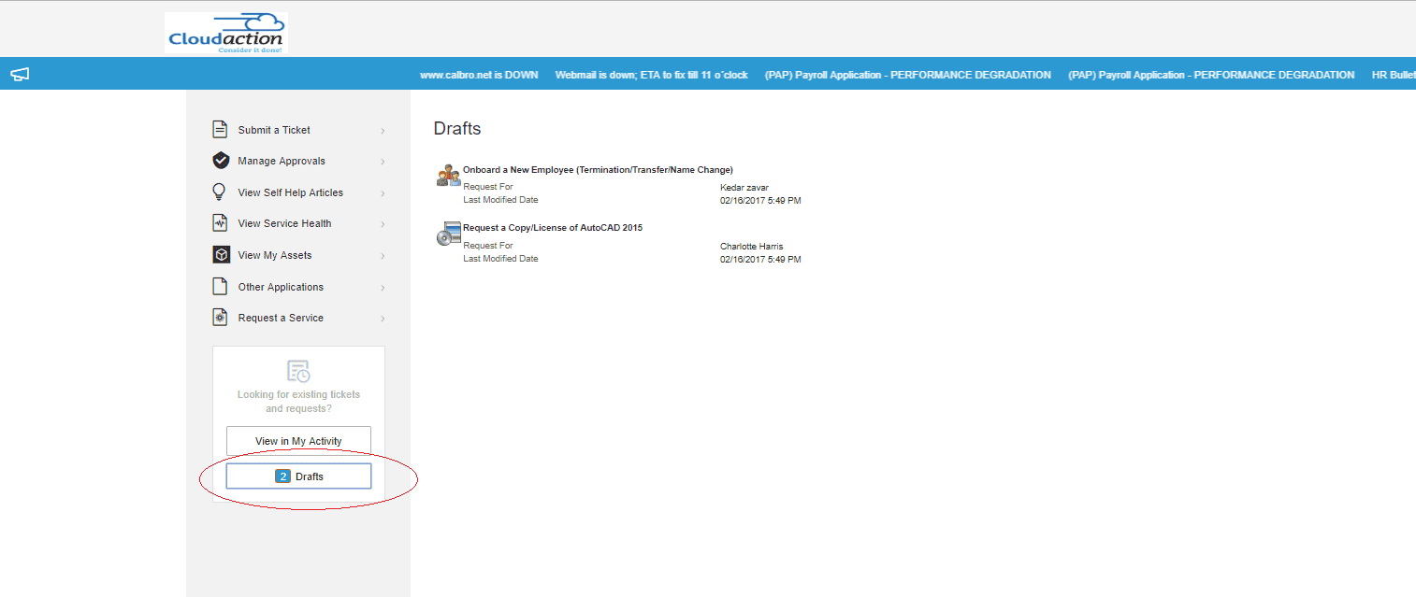Image resolution: width=1416 pixels, height=597 pixels.
Task: Click the Last Modified Date value under Kedar zavar
Action: point(760,201)
